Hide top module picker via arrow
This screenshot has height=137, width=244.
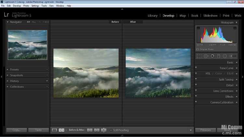click(x=122, y=9)
